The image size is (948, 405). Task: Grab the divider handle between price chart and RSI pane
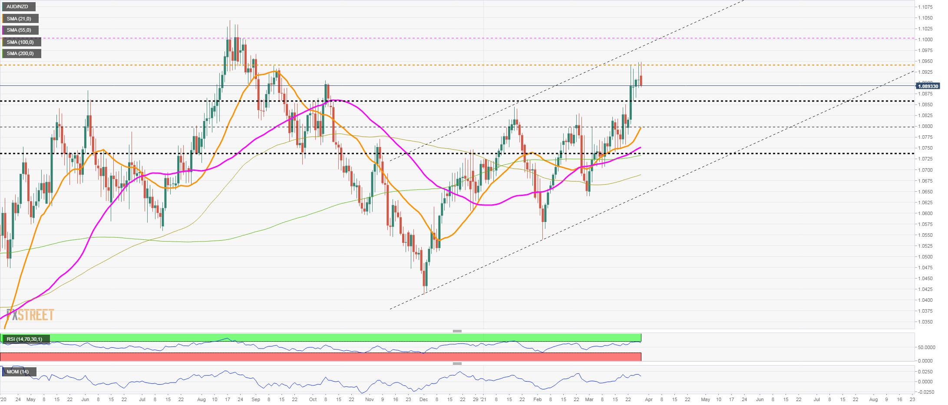pyautogui.click(x=457, y=331)
